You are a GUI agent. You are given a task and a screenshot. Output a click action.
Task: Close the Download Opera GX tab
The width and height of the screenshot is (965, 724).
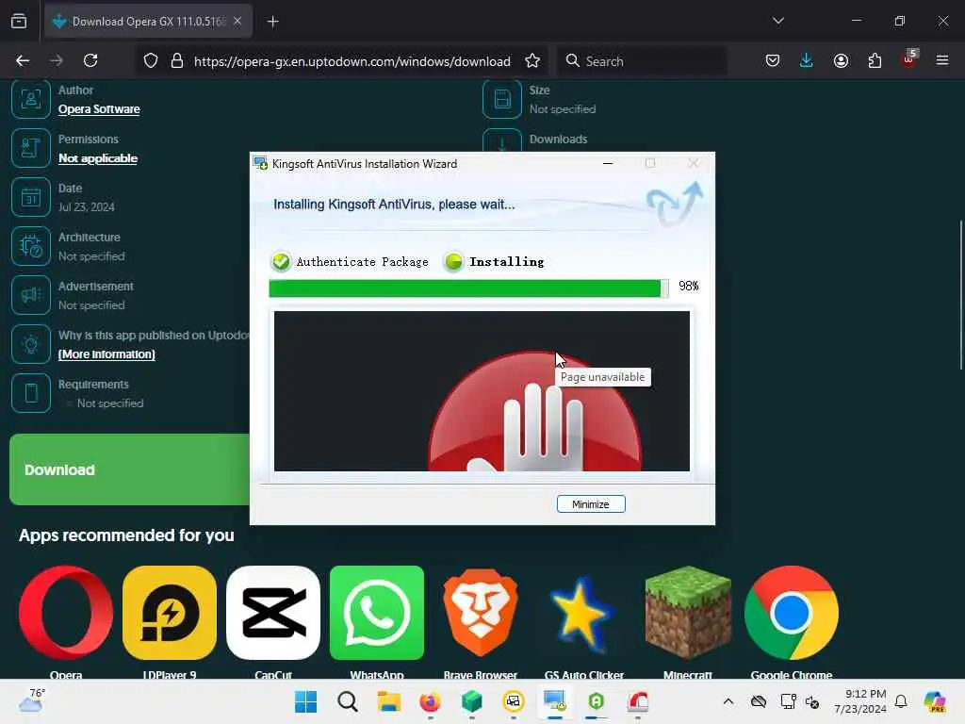[x=237, y=21]
